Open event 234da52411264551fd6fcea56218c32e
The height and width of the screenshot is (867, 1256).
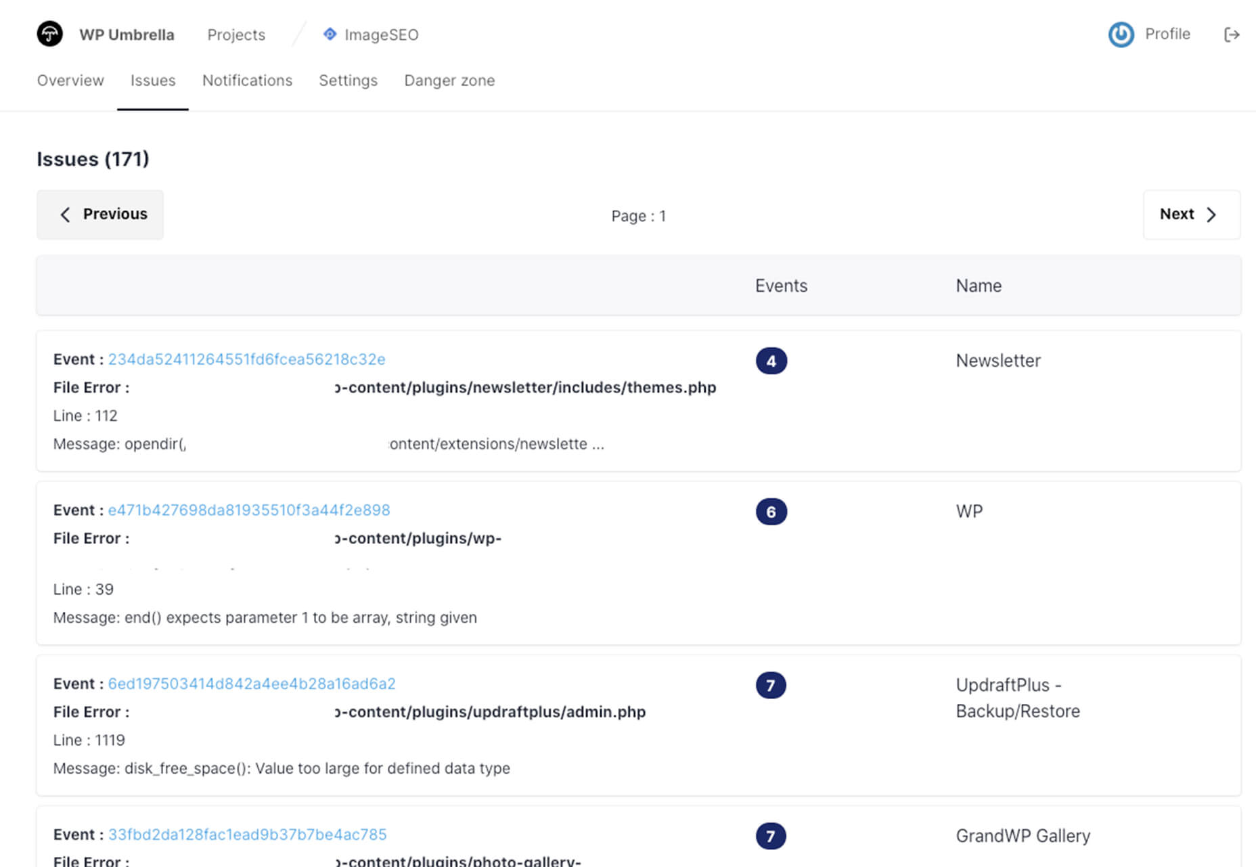(x=246, y=359)
